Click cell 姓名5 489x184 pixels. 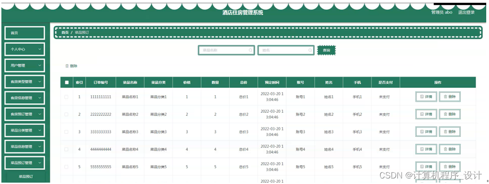(x=329, y=167)
